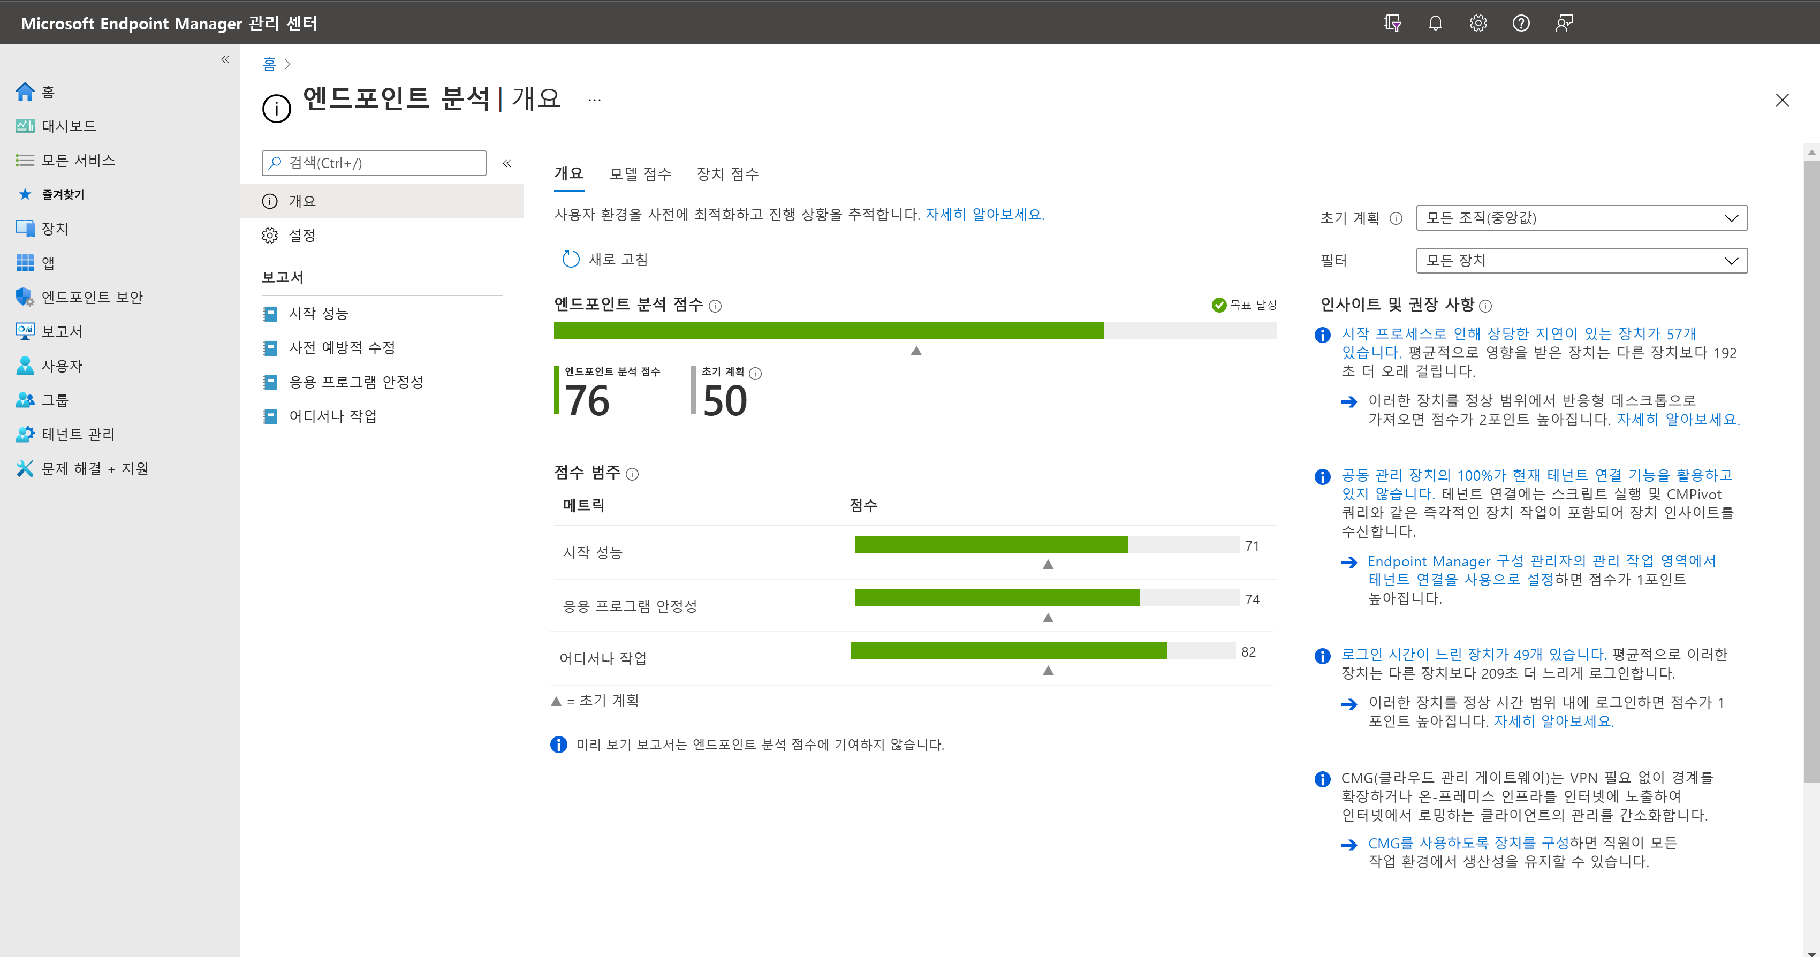This screenshot has width=1820, height=957.
Task: Click the 점수 column header
Action: pyautogui.click(x=863, y=505)
